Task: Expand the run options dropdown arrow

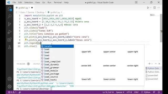Action: point(151,8)
